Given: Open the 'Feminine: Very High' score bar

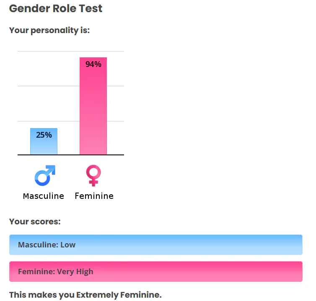Looking at the screenshot, I should (x=155, y=272).
